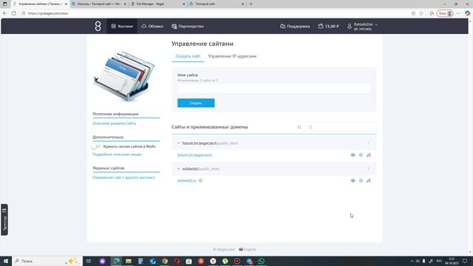The height and width of the screenshot is (266, 473).
Task: Switch language to English in footer
Action: click(248, 250)
